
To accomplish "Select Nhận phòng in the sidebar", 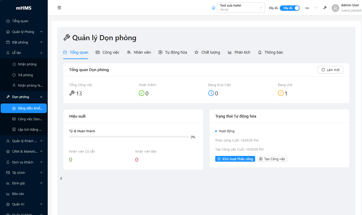I will pyautogui.click(x=27, y=64).
